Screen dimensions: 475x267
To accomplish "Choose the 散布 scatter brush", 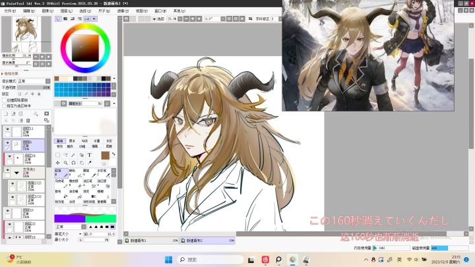I will 61,194.
